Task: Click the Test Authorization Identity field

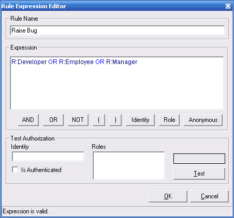Action: [48, 157]
